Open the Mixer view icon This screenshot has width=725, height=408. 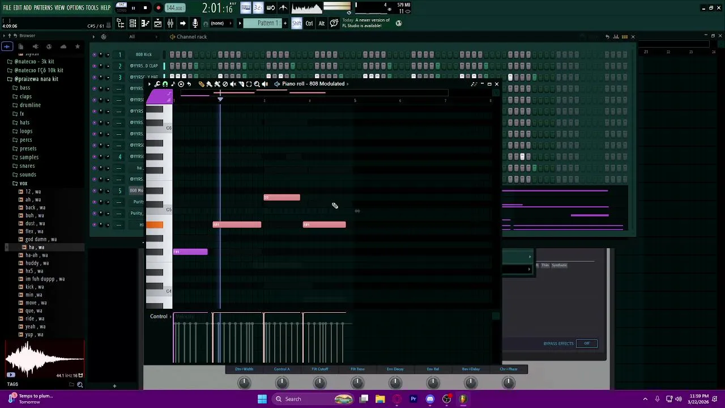[170, 23]
